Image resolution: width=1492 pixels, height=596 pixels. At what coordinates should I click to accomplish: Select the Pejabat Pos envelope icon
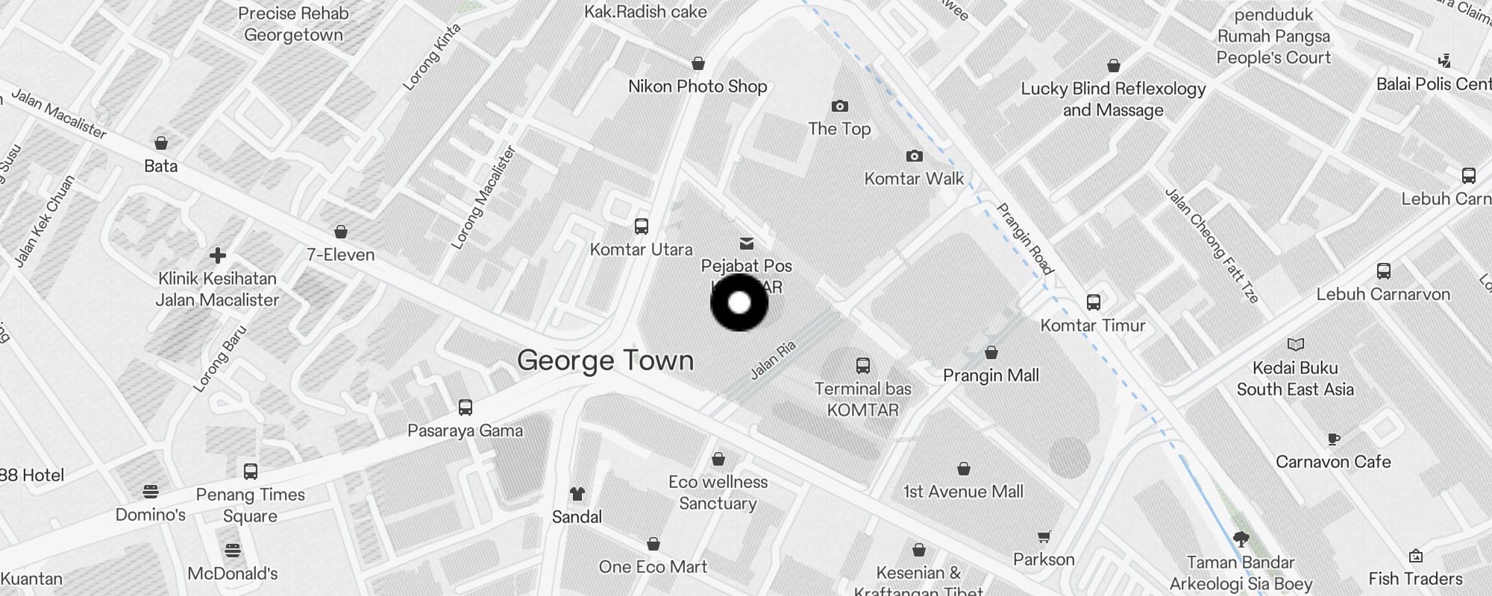click(x=746, y=244)
